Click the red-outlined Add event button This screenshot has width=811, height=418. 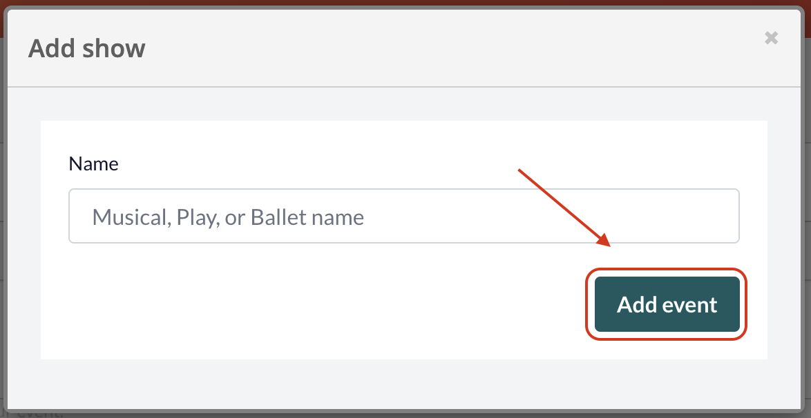coord(667,304)
